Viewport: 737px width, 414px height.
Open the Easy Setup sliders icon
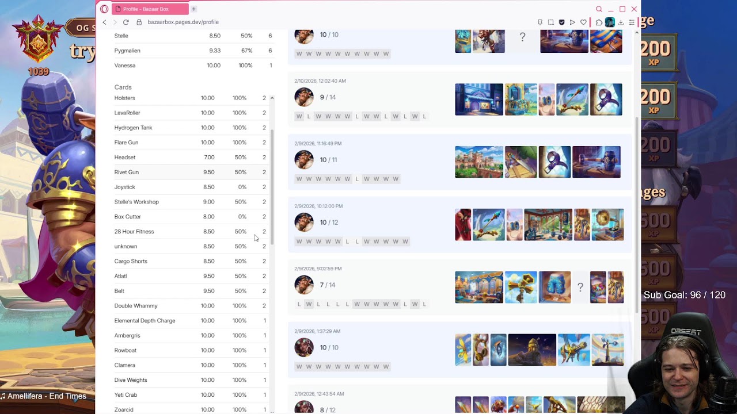click(x=632, y=22)
